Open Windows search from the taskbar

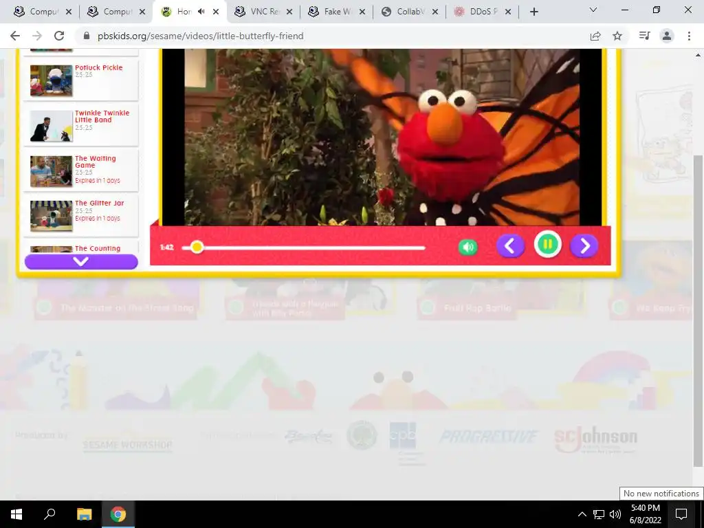click(49, 514)
